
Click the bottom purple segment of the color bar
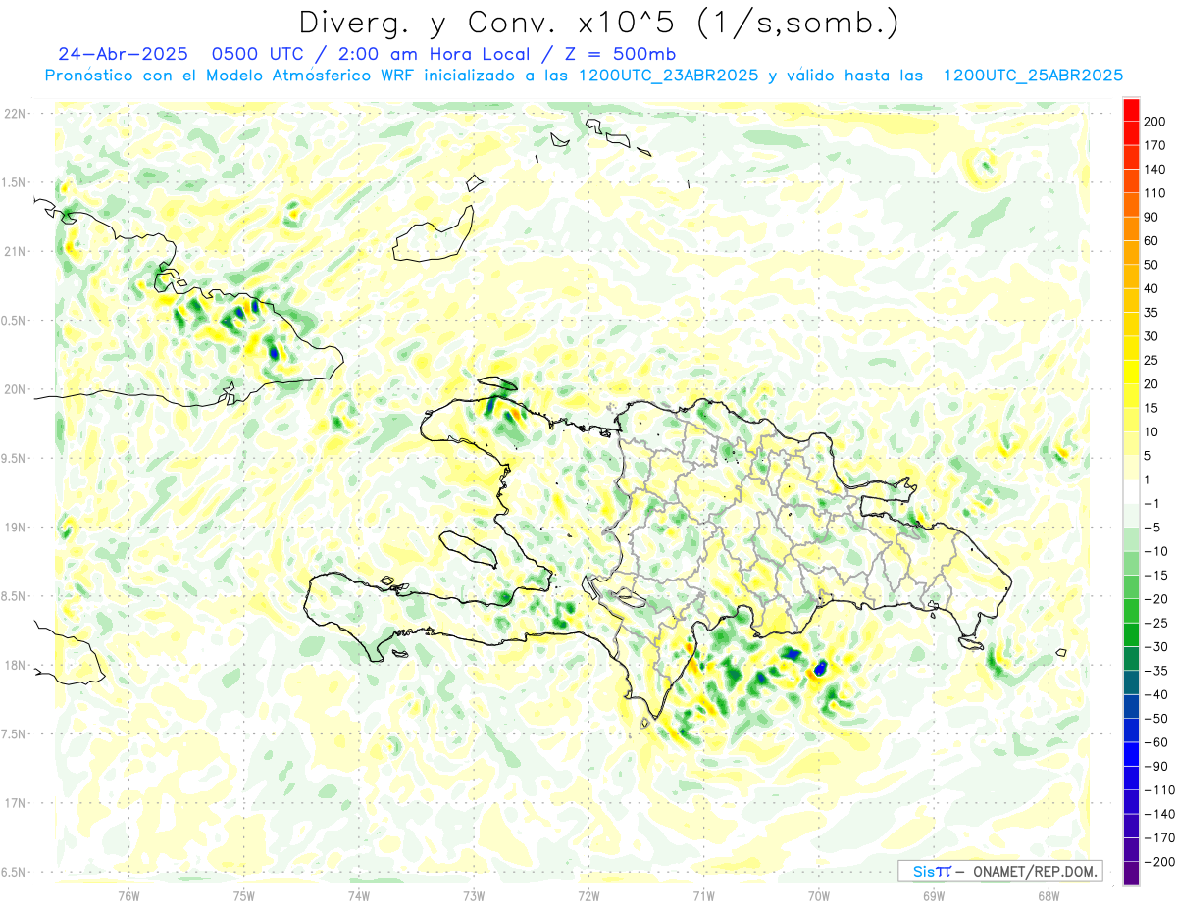coord(1132,874)
